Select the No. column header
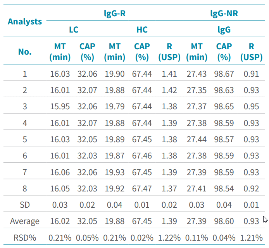The width and height of the screenshot is (269, 248). (x=25, y=52)
